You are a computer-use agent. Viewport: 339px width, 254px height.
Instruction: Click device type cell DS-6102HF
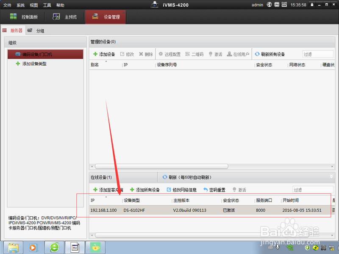click(134, 210)
